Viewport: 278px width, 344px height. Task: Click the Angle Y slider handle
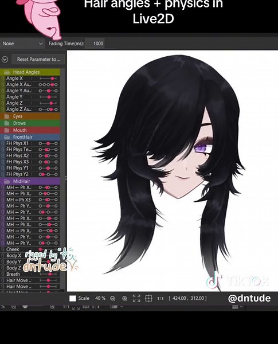49,97
